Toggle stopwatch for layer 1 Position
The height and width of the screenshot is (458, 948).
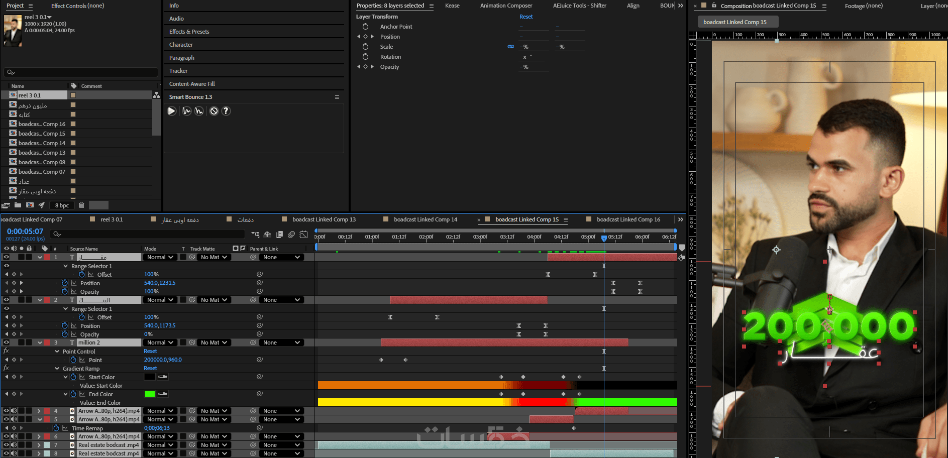point(65,283)
